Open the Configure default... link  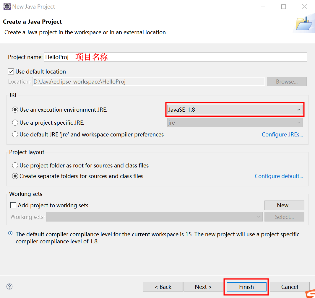[279, 176]
